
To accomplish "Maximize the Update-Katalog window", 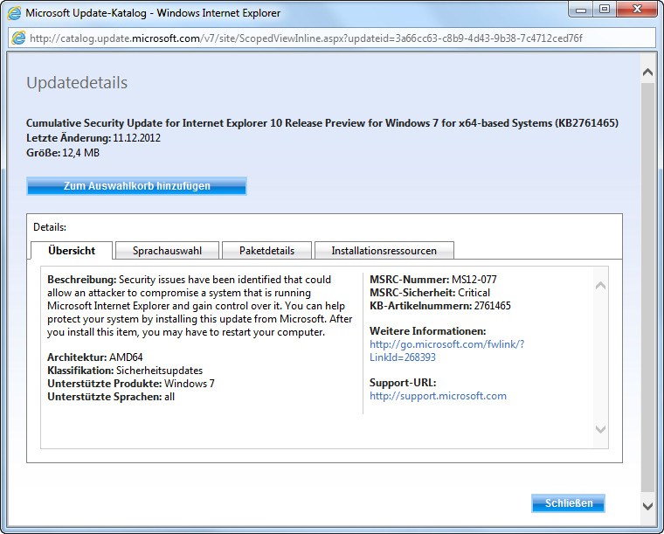I will click(605, 10).
